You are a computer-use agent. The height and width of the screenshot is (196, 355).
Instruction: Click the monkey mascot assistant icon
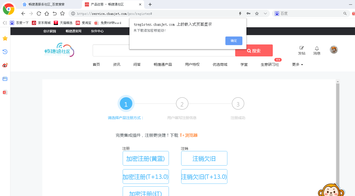point(332,190)
